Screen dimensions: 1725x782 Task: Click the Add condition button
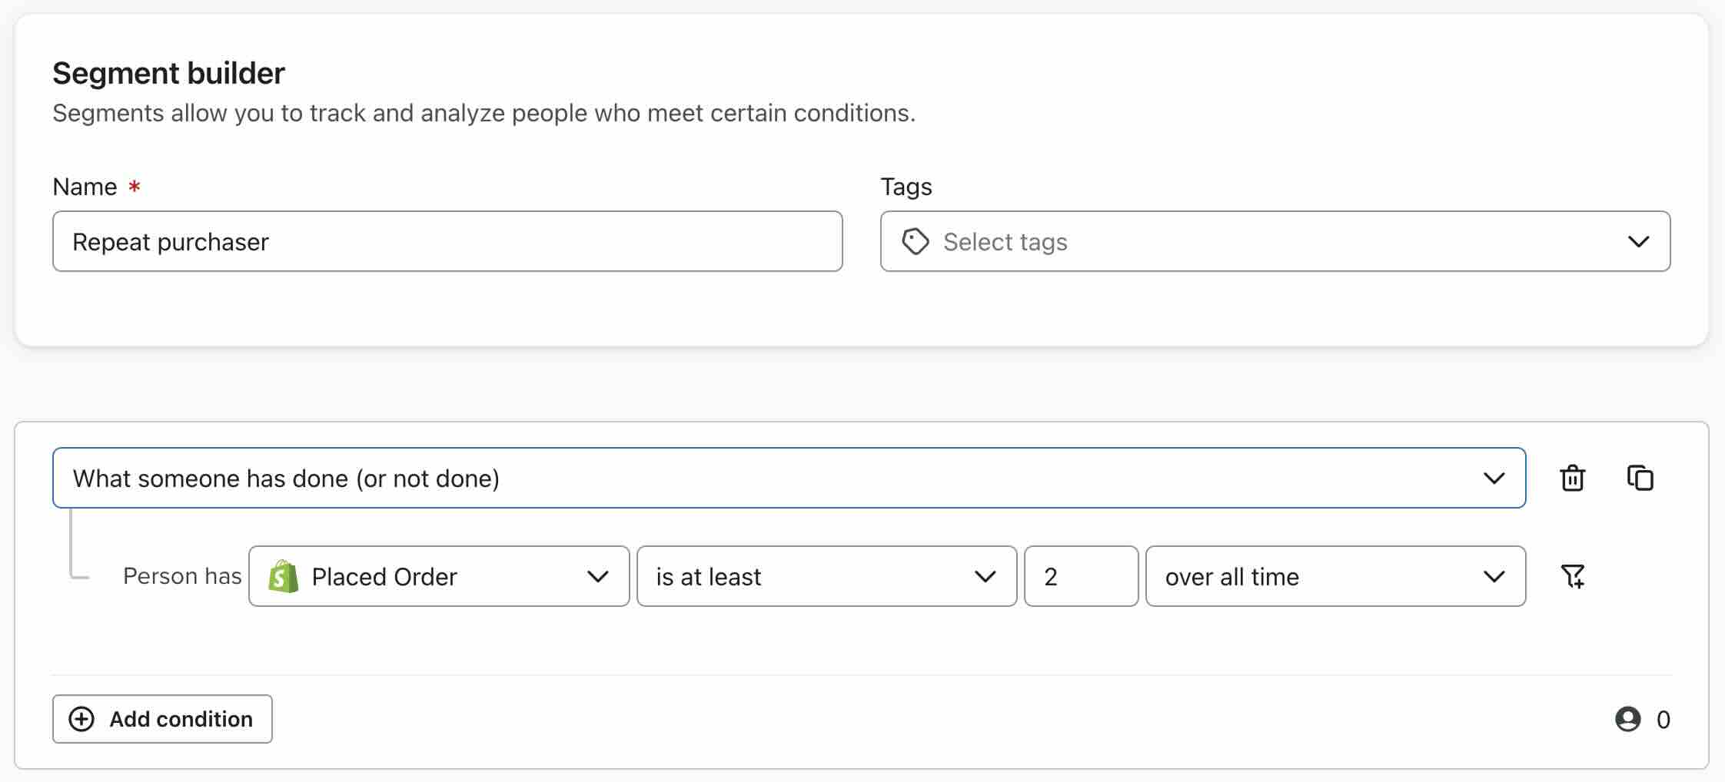pos(162,719)
